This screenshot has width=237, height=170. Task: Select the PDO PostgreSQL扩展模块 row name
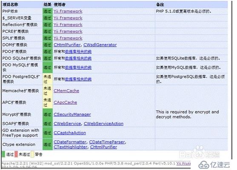coord(21,79)
